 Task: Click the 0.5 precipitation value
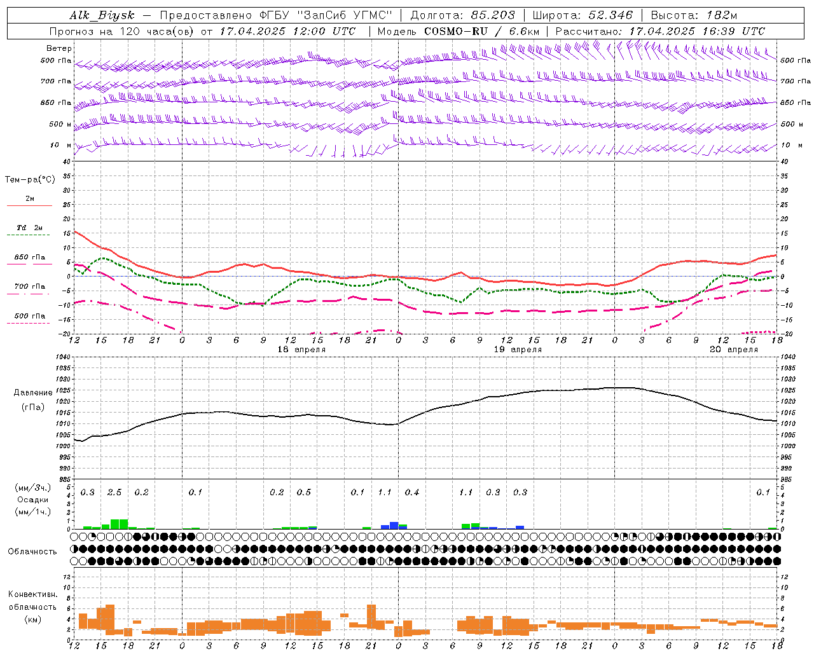coord(304,493)
